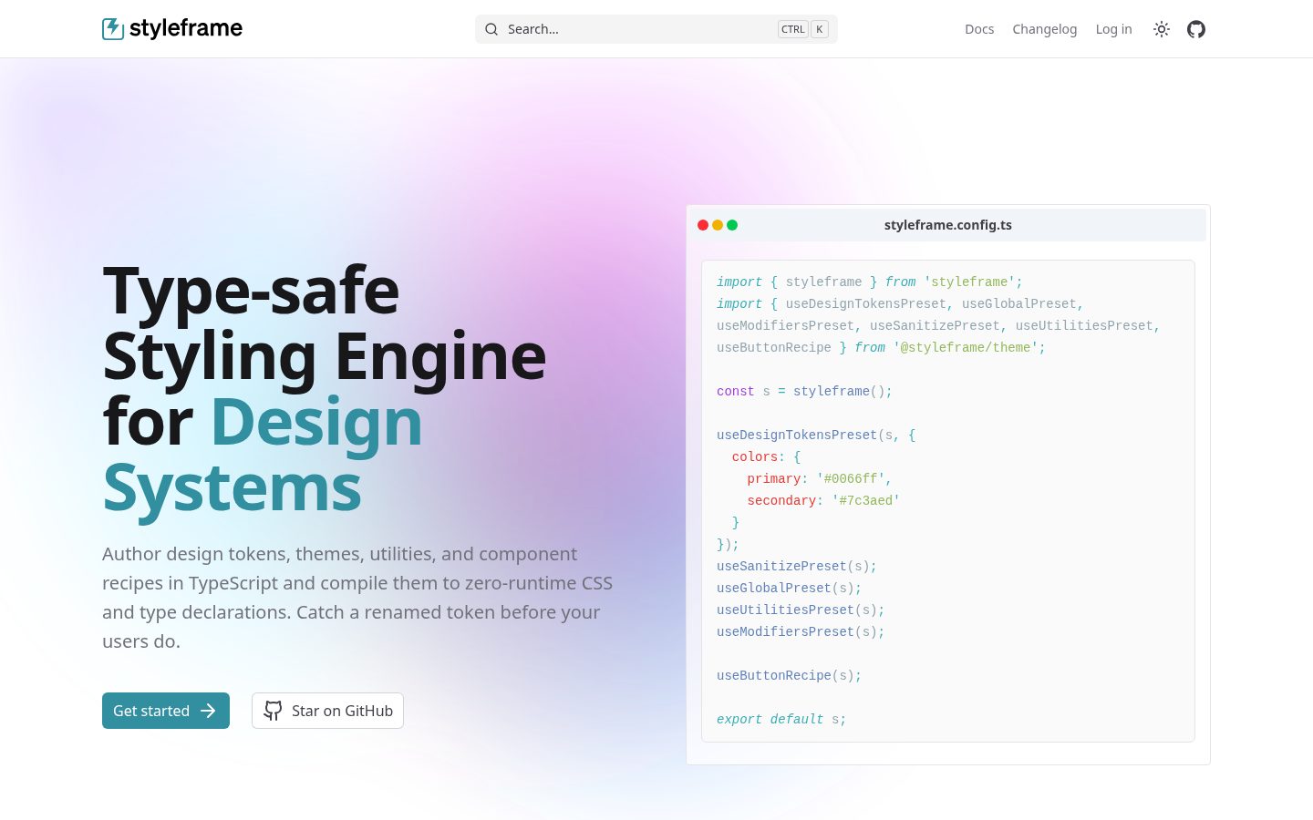Click the '#7c3aed' secondary color value
This screenshot has height=820, width=1313.
(866, 500)
